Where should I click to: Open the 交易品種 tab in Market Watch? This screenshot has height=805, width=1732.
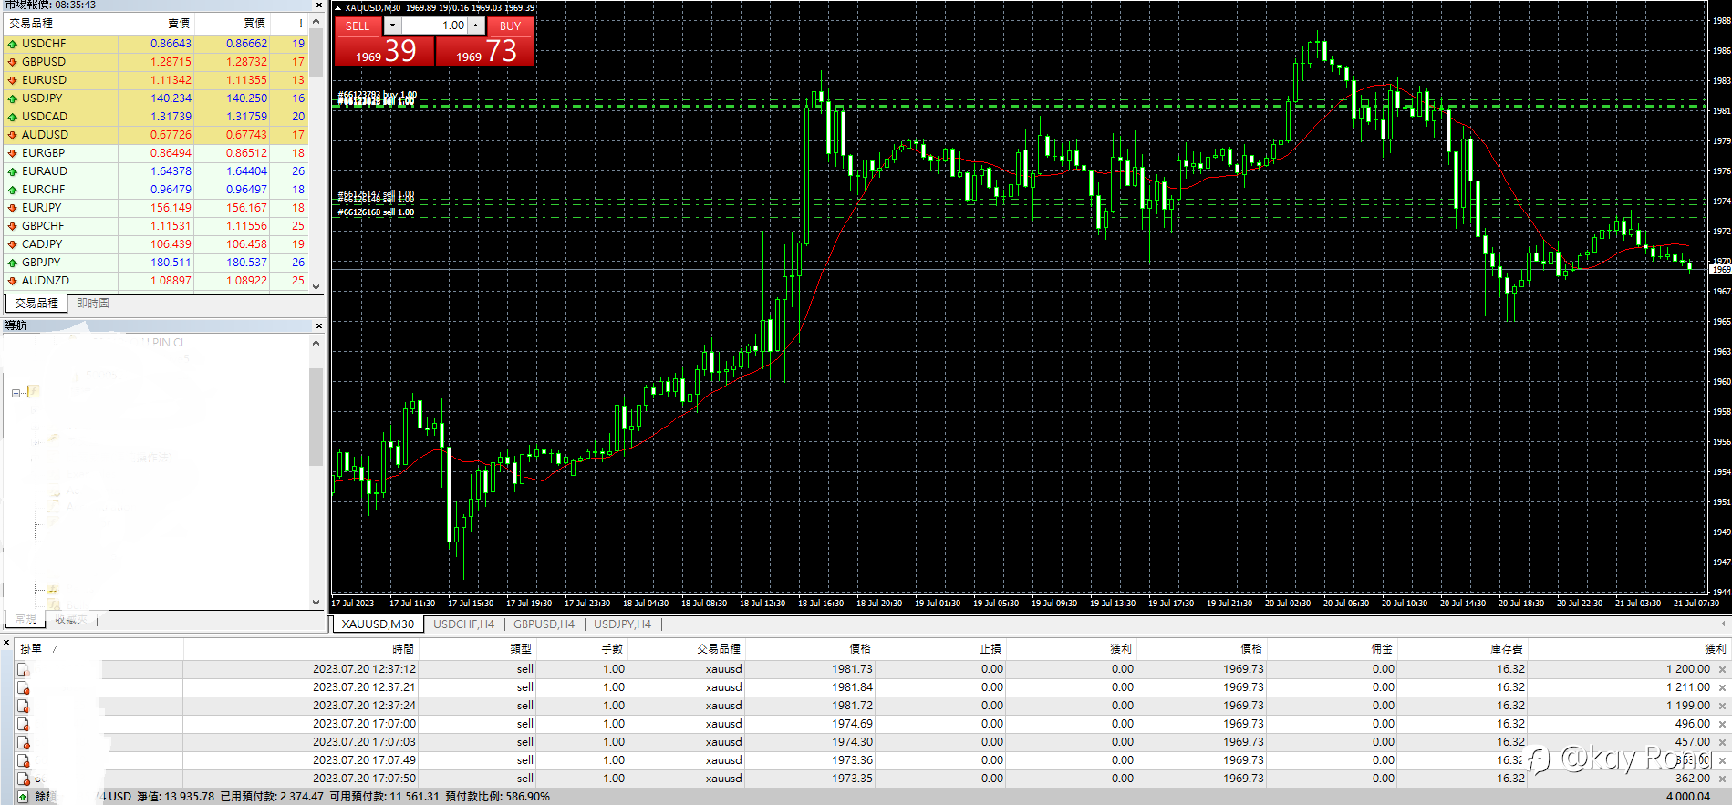[36, 304]
